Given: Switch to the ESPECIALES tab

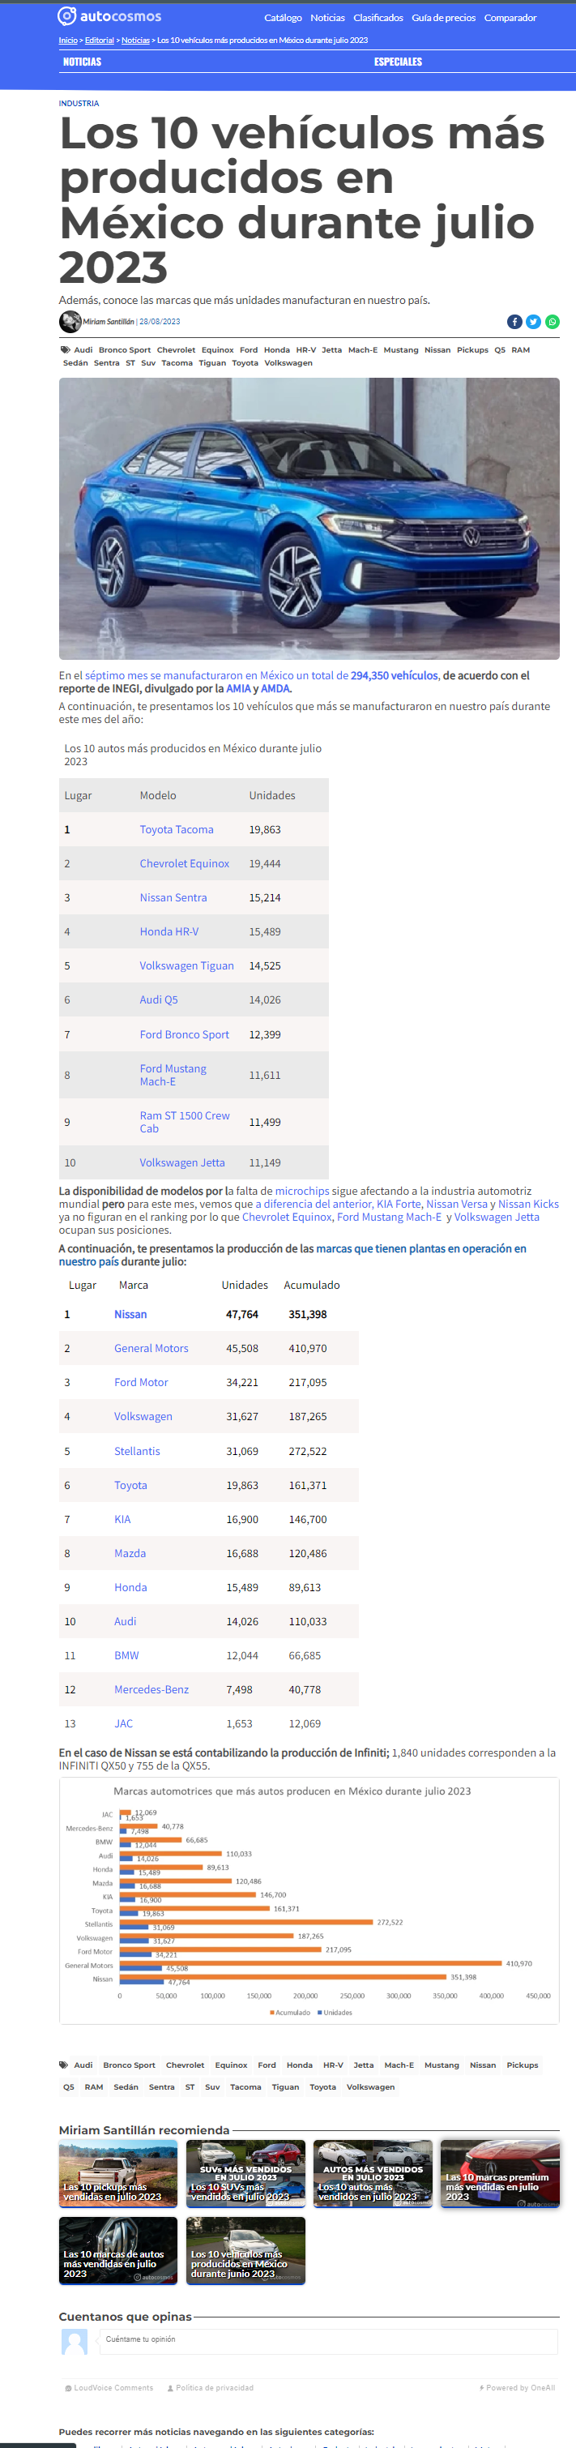Looking at the screenshot, I should pyautogui.click(x=399, y=62).
